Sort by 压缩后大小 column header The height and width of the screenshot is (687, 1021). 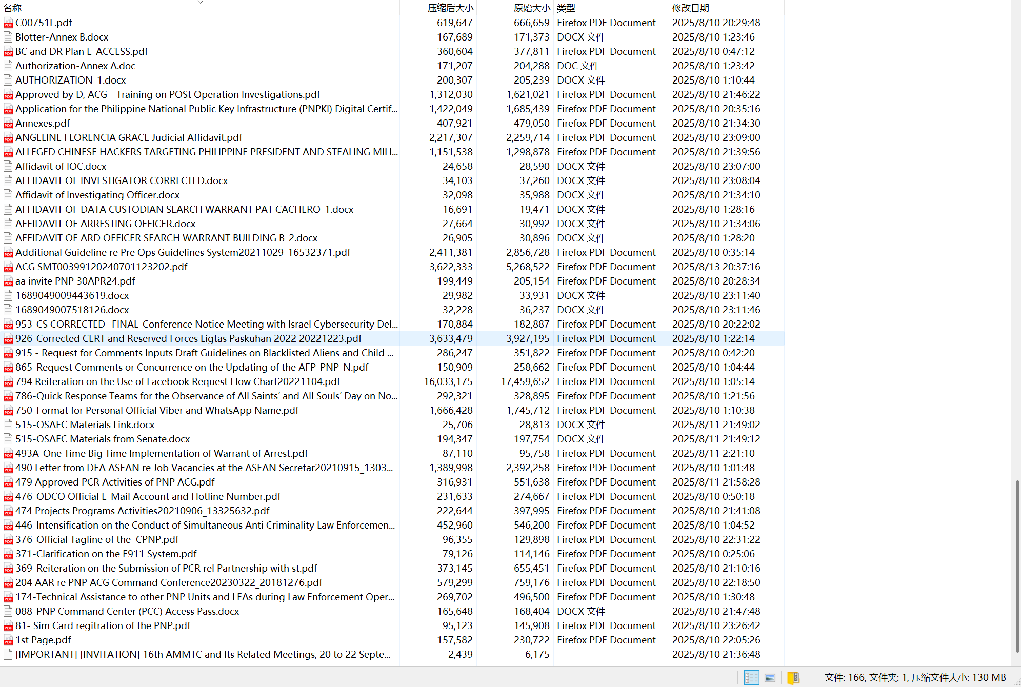point(450,8)
